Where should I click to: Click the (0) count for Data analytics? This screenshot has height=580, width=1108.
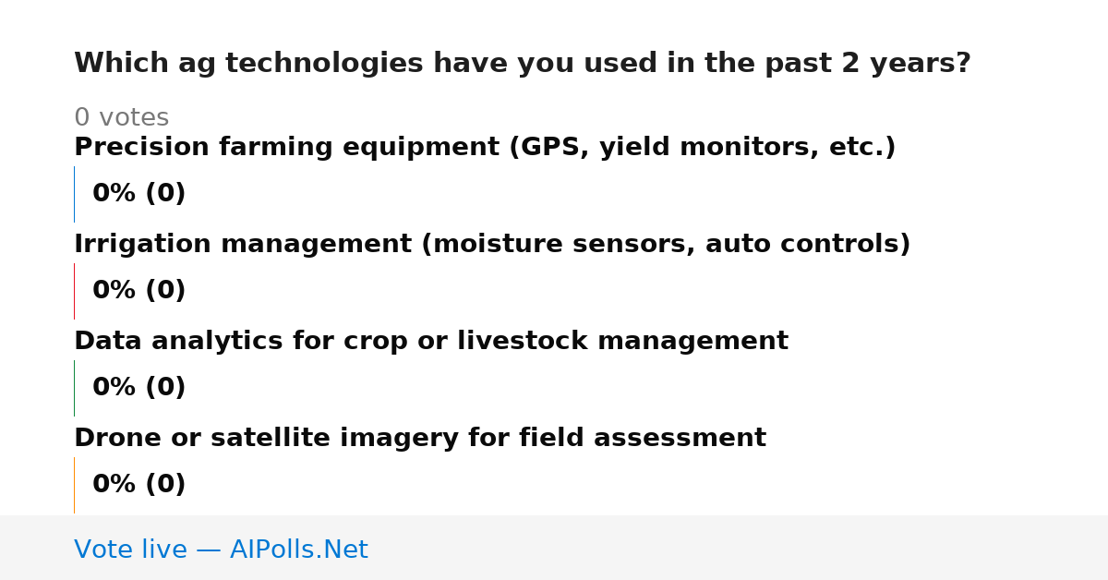pyautogui.click(x=165, y=388)
